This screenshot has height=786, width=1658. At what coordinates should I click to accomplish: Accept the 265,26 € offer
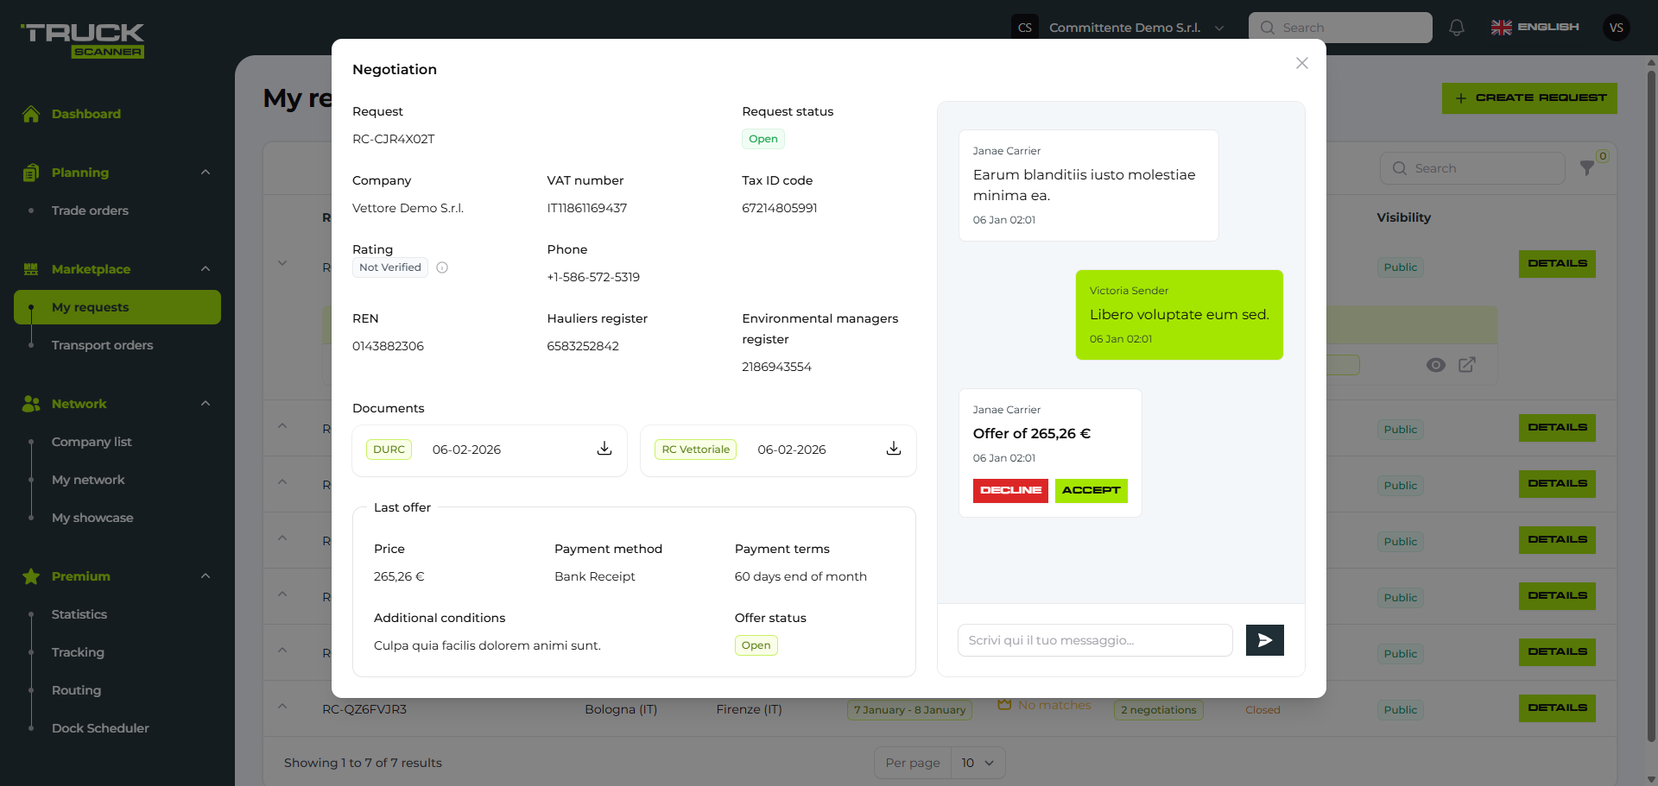[x=1091, y=490]
